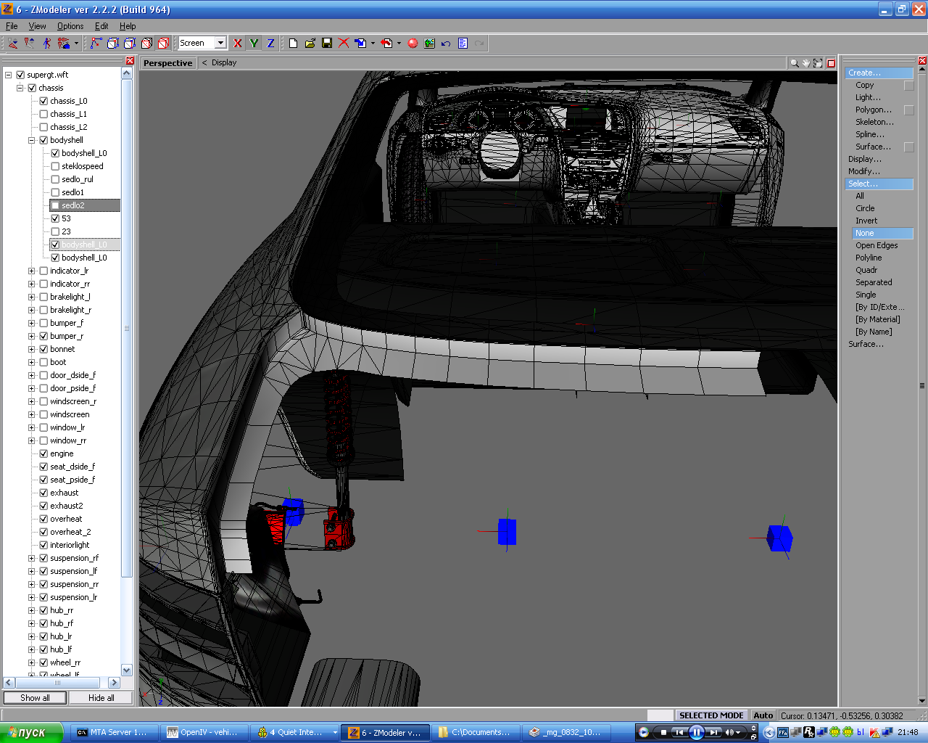Toggle the Z axis lock button
Screen dimensions: 928x743
tap(270, 44)
